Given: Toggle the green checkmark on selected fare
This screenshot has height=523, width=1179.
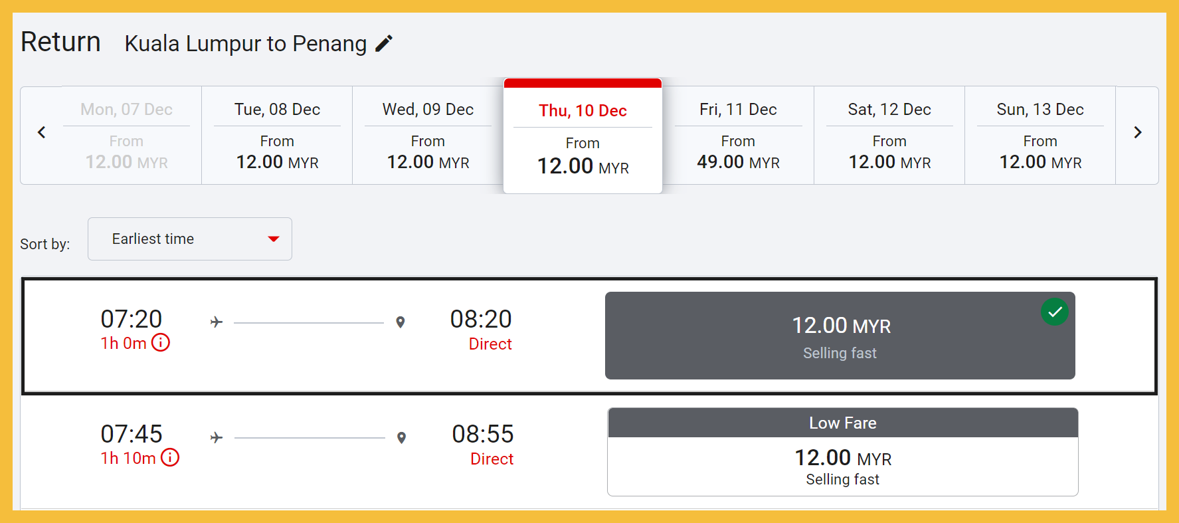Looking at the screenshot, I should (1054, 312).
